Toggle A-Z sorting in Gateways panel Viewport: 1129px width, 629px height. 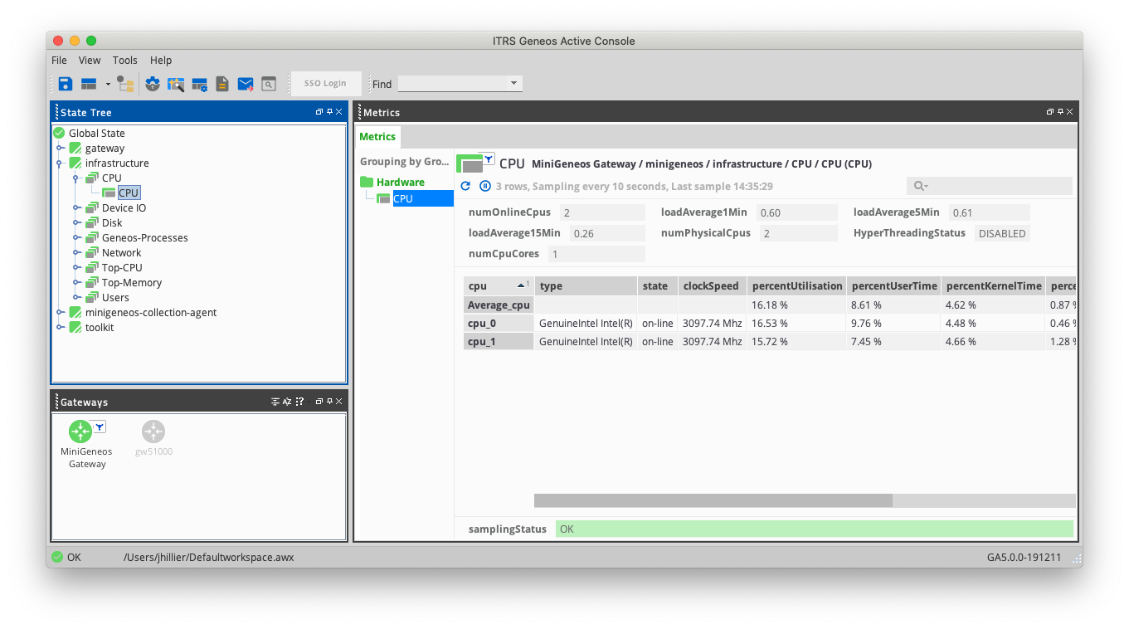(x=287, y=402)
